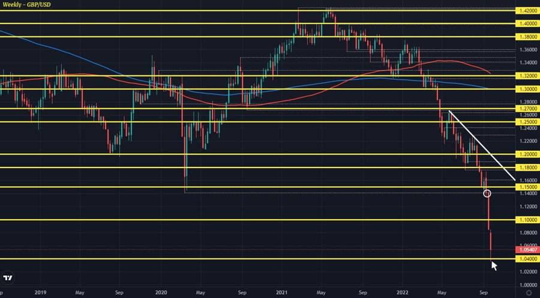This screenshot has width=540, height=298.
Task: Click the 1.08000 axis value
Action: click(x=527, y=233)
